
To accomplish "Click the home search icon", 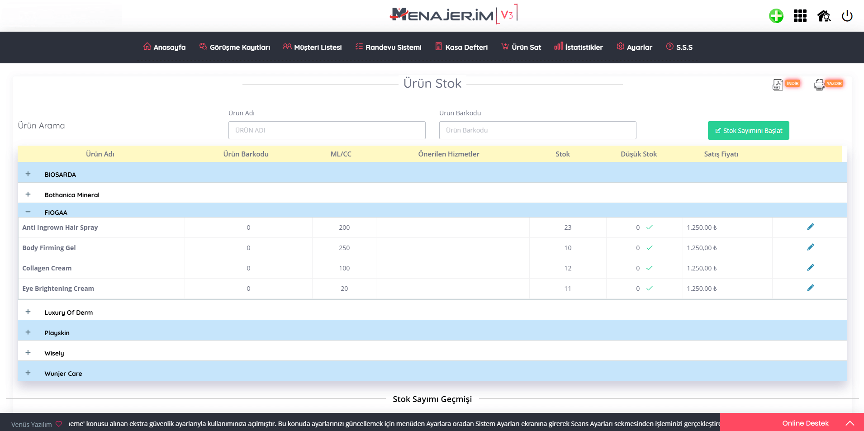I will coord(824,16).
